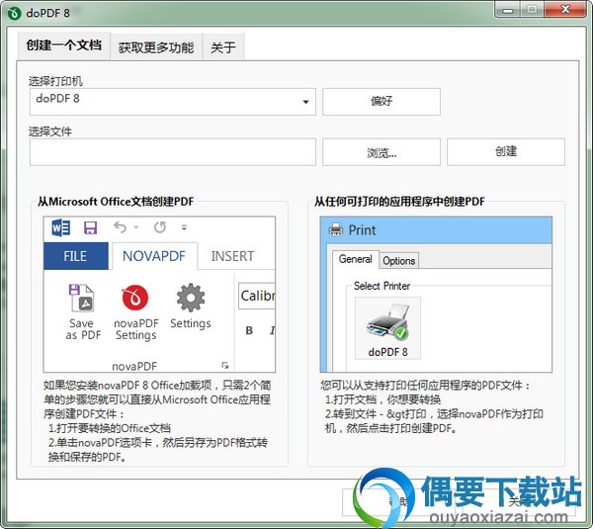Click the 浏览... browse button
This screenshot has width=593, height=529.
[381, 152]
